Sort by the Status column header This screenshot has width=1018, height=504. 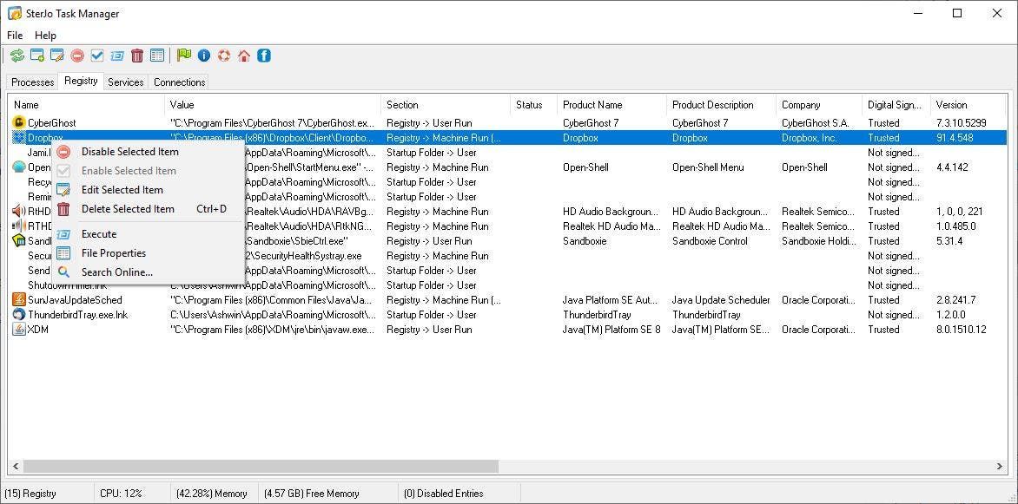533,104
